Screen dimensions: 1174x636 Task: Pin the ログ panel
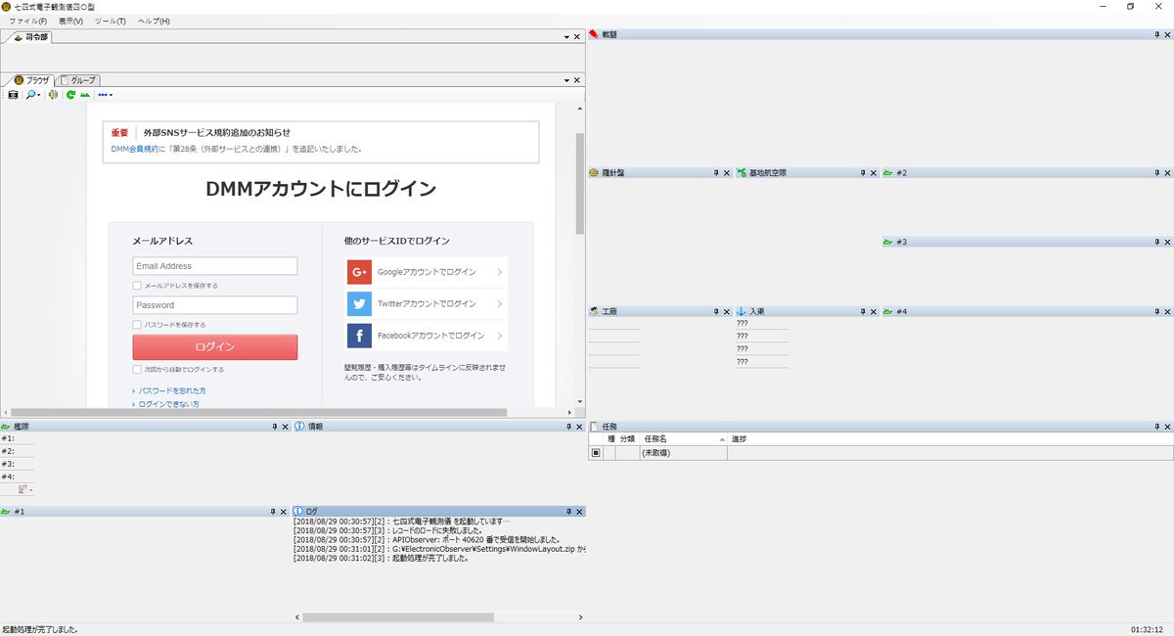click(567, 512)
